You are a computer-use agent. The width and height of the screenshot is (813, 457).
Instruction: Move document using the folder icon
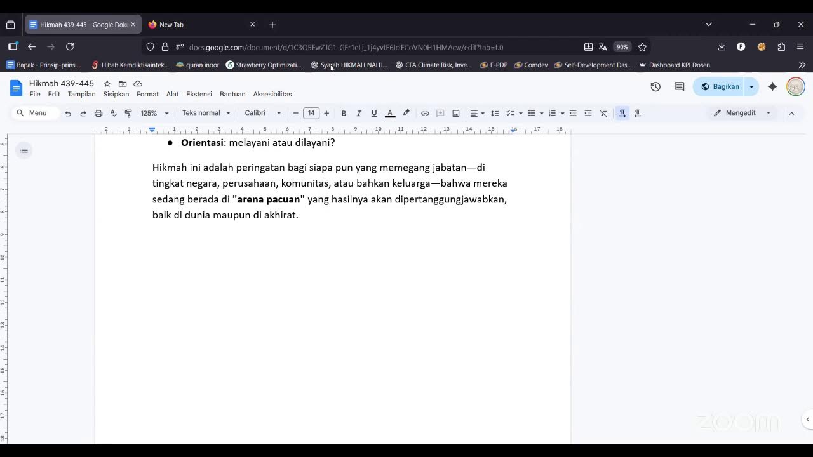123,84
